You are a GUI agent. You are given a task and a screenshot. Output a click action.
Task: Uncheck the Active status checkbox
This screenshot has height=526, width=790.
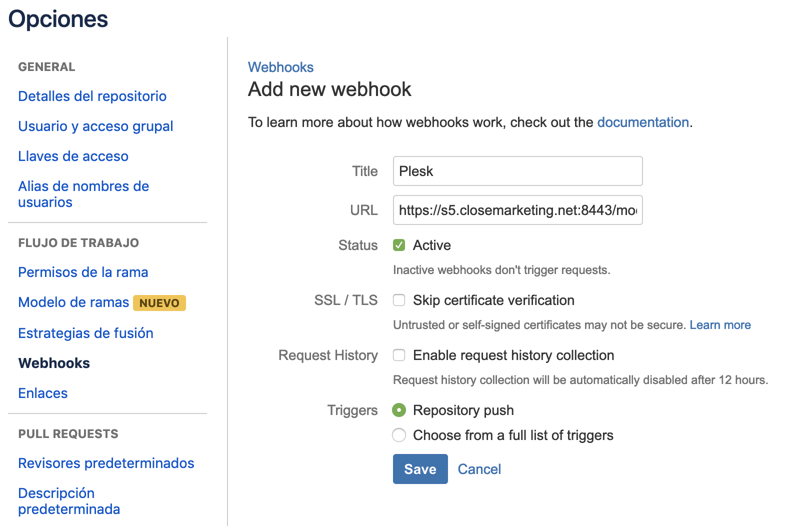[x=399, y=245]
